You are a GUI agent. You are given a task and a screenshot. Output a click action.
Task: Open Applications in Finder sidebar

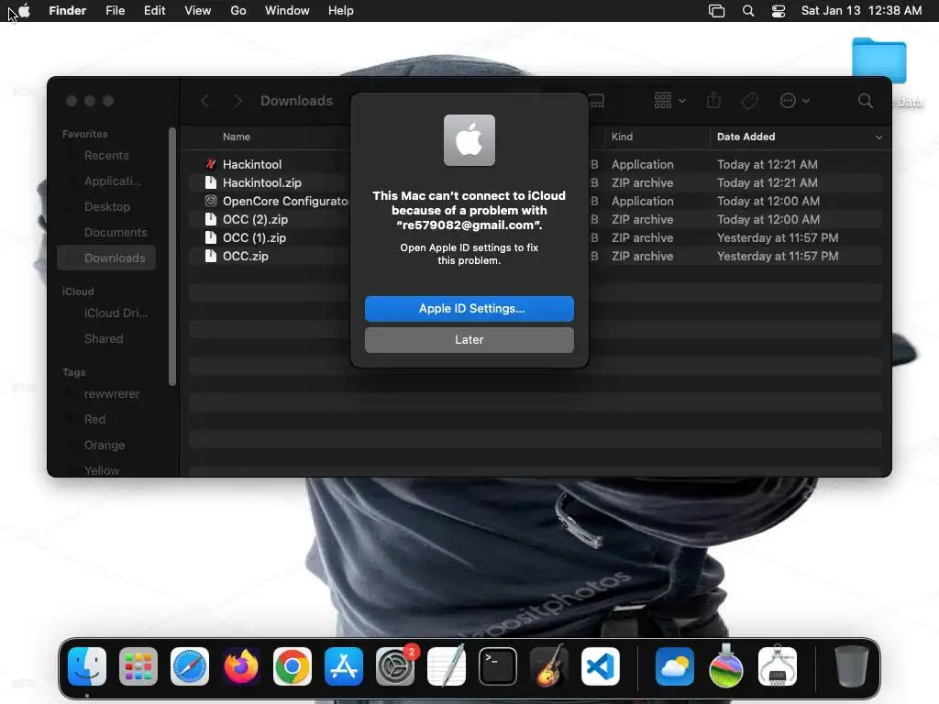106,181
